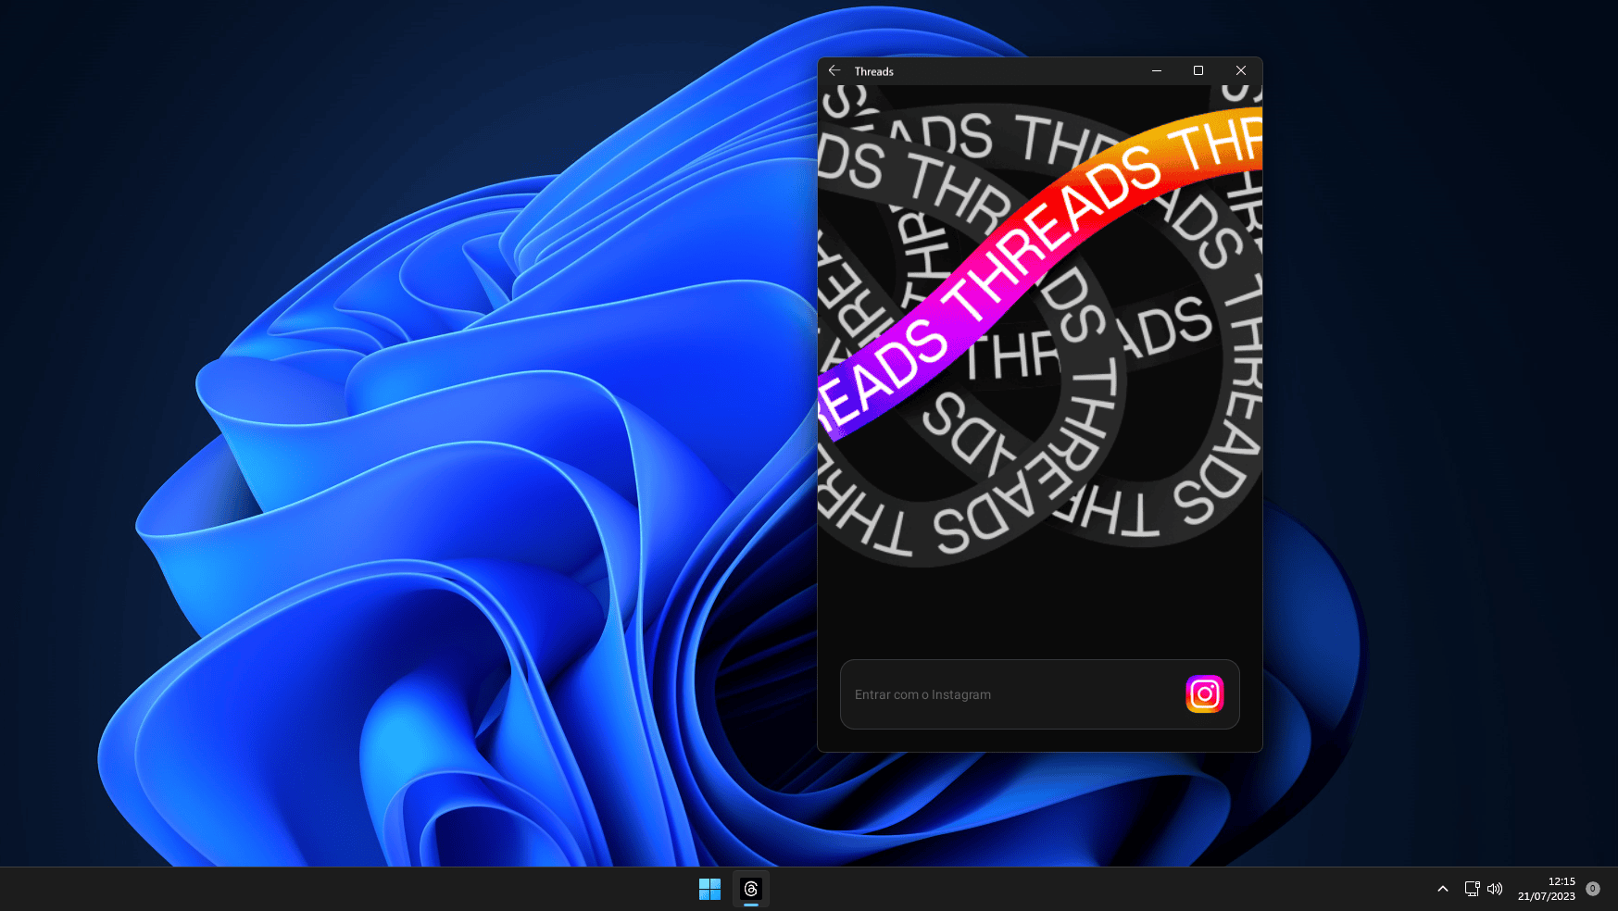Open the volume speaker tray icon
1618x911 pixels.
[1495, 889]
